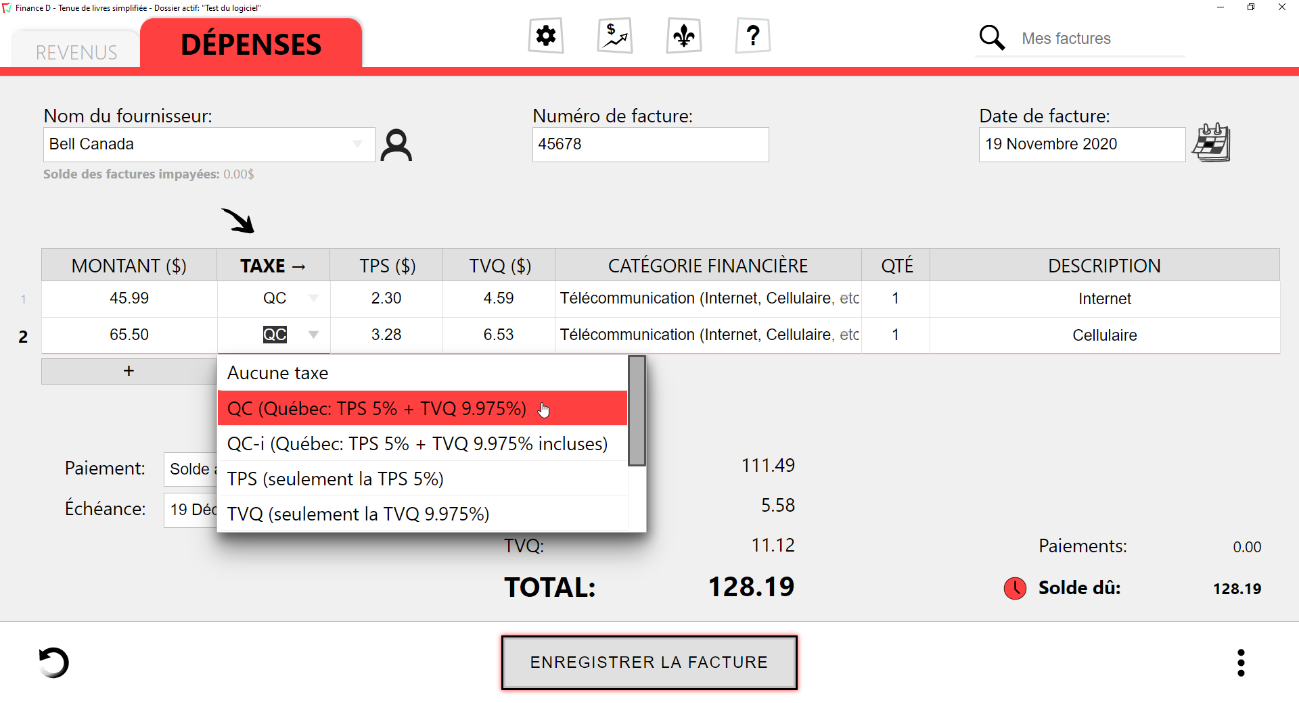Open the three-dot menu icon
This screenshot has height=703, width=1299.
pyautogui.click(x=1241, y=662)
